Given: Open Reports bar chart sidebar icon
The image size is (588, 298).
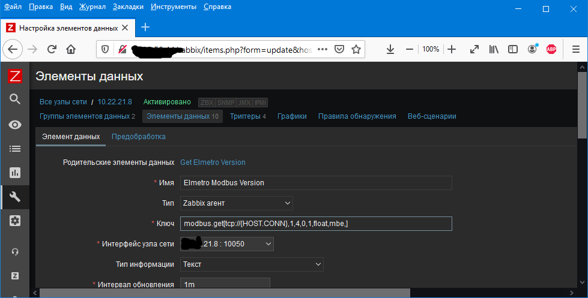Looking at the screenshot, I should 15,173.
